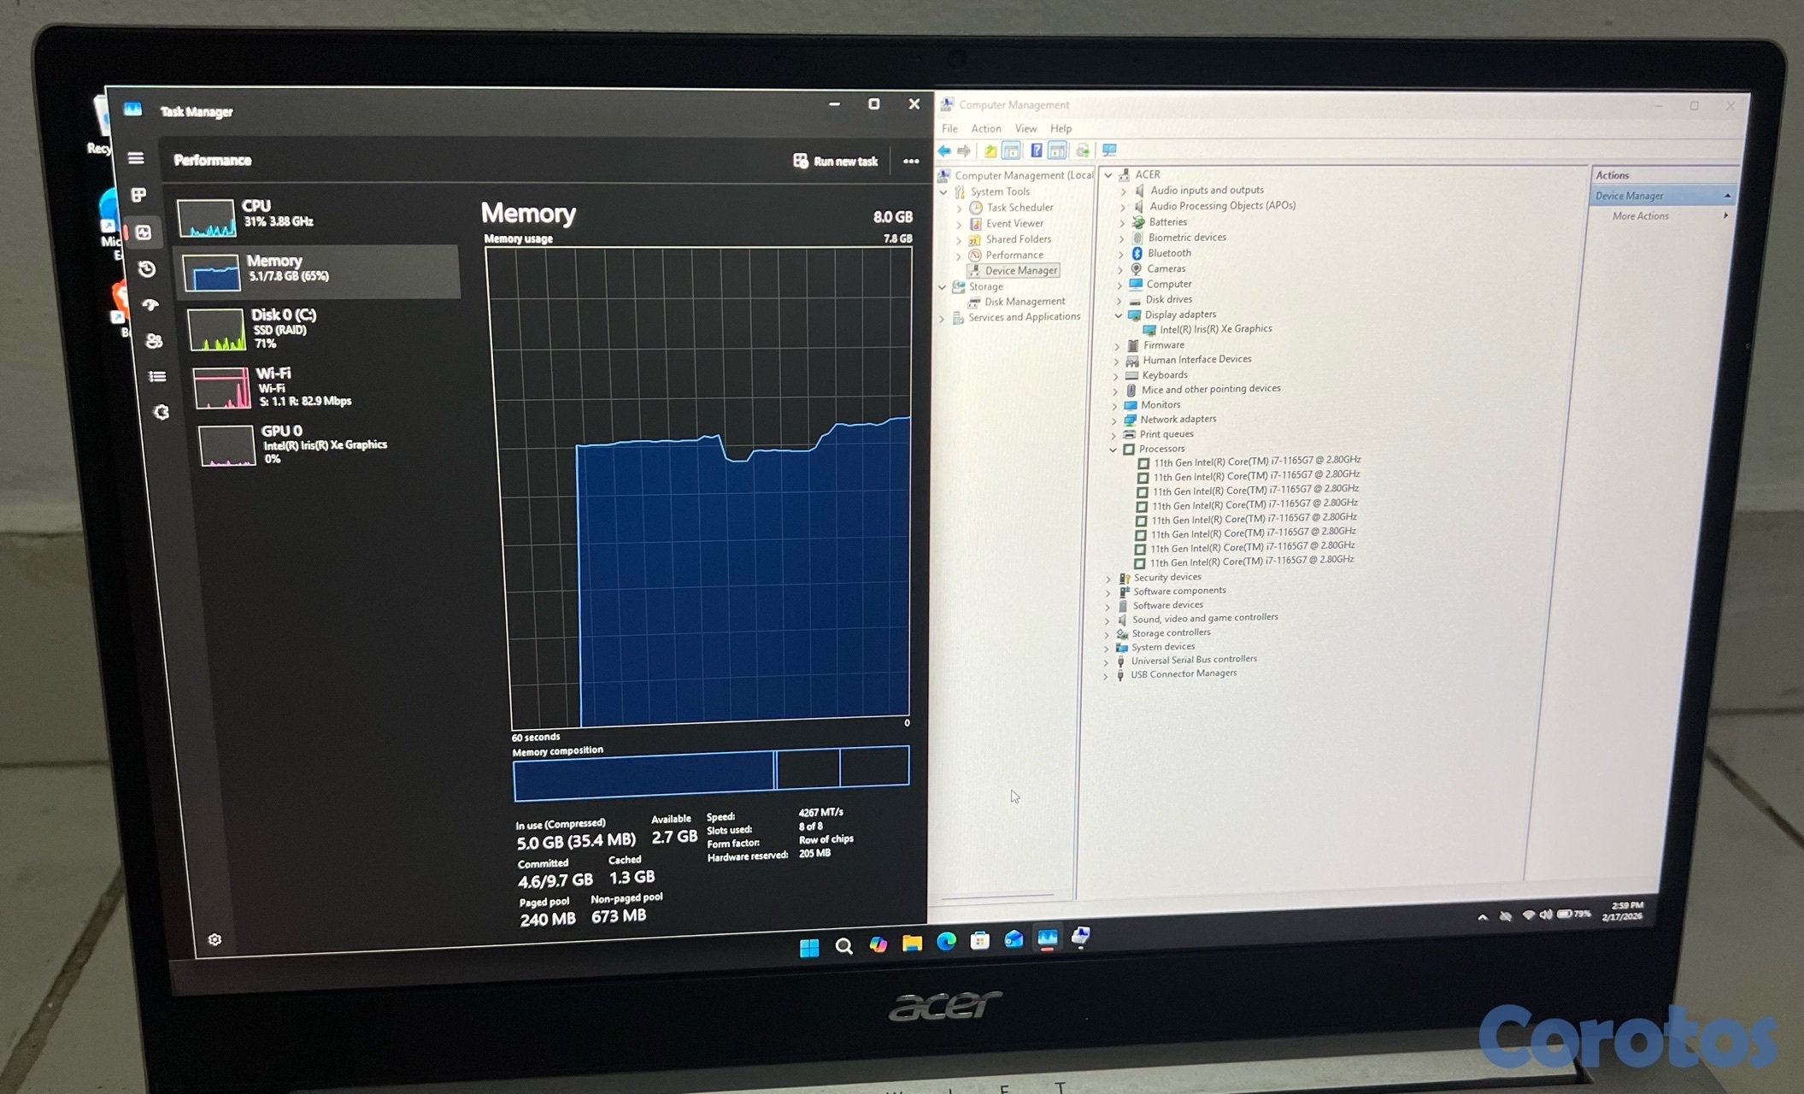Viewport: 1804px width, 1094px height.
Task: Click the back arrow in Computer Management toolbar
Action: (x=944, y=151)
